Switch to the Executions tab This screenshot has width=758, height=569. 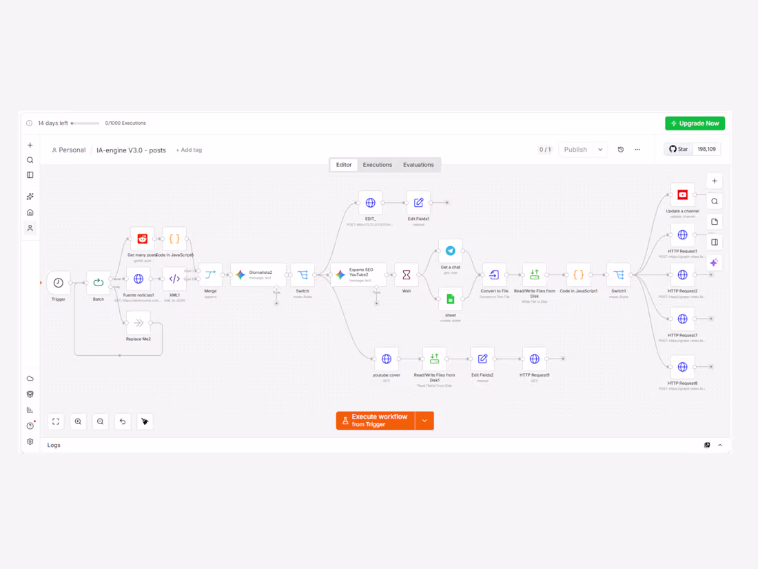[x=377, y=165]
